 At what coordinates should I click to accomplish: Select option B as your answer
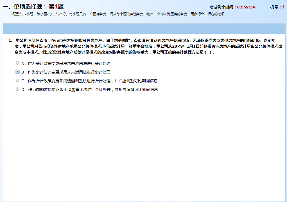click(x=17, y=72)
